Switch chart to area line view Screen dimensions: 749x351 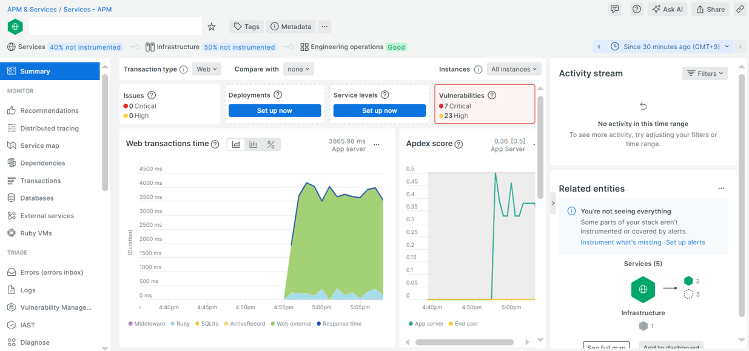(x=236, y=144)
